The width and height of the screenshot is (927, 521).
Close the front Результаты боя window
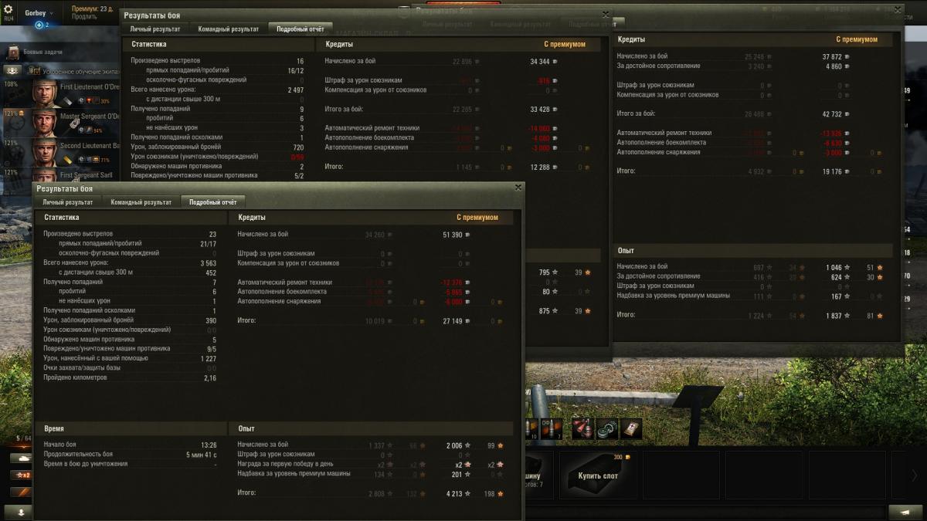click(518, 188)
